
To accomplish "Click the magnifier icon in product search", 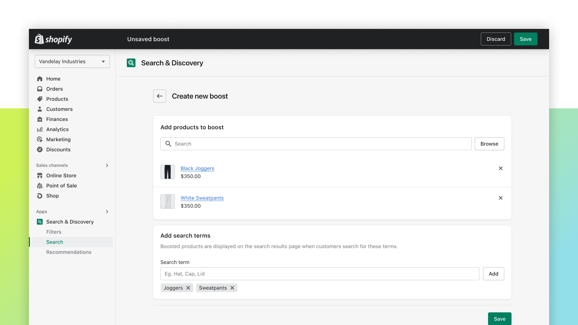I will point(168,144).
